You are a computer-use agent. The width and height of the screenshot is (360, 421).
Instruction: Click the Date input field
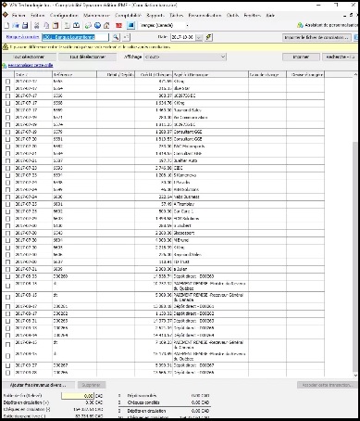(x=183, y=37)
